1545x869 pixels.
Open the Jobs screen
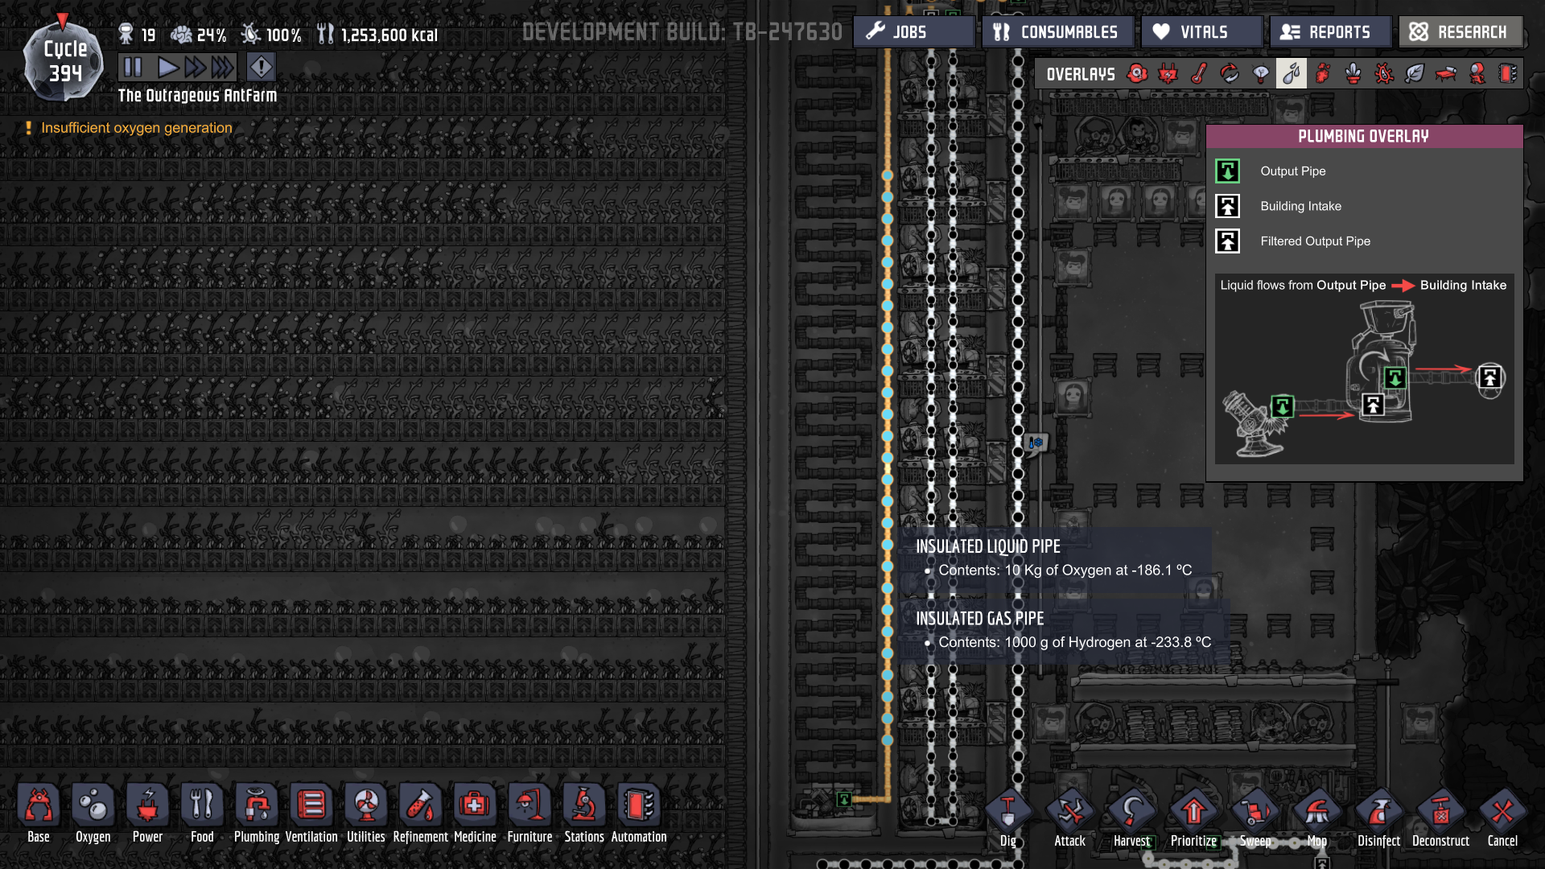(x=913, y=32)
